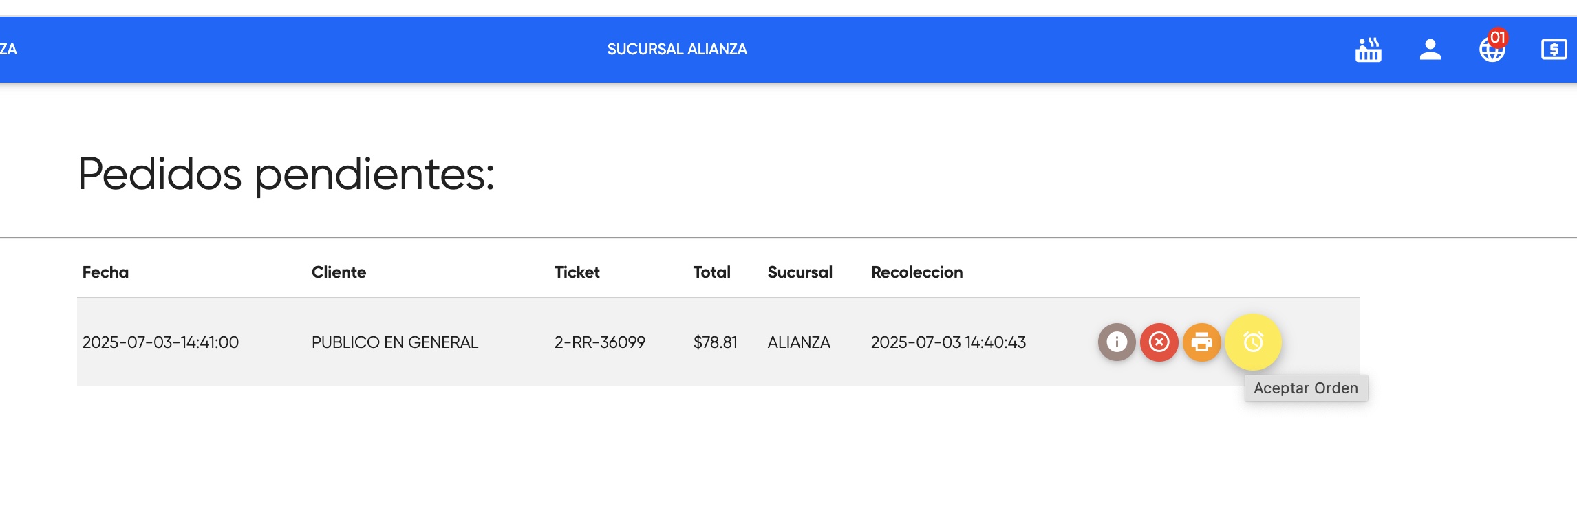
Task: Select the PUBLICO EN GENERAL order row
Action: [x=396, y=341]
